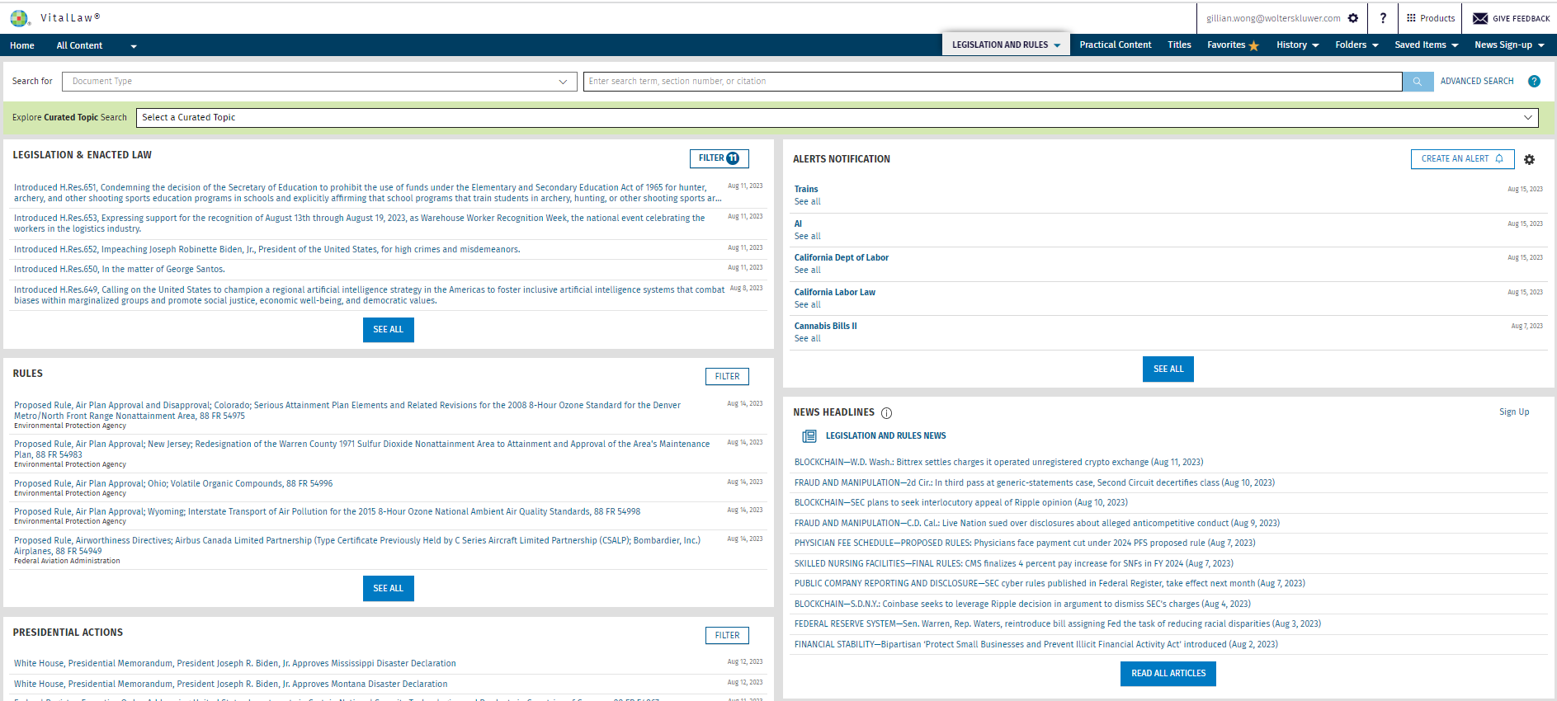Open the Legislation filter with 11 badge
This screenshot has width=1557, height=701.
click(x=719, y=158)
